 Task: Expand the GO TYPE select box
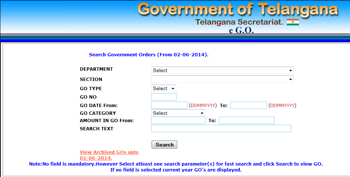point(163,88)
